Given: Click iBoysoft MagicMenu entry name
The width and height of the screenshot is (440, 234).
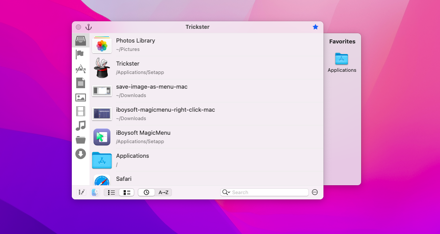Looking at the screenshot, I should click(x=144, y=133).
